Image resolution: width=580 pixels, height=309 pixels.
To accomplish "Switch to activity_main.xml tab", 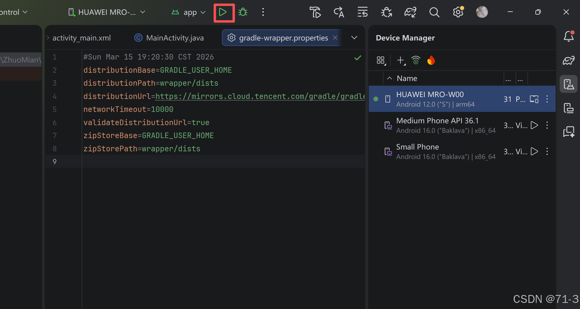I will (x=81, y=38).
